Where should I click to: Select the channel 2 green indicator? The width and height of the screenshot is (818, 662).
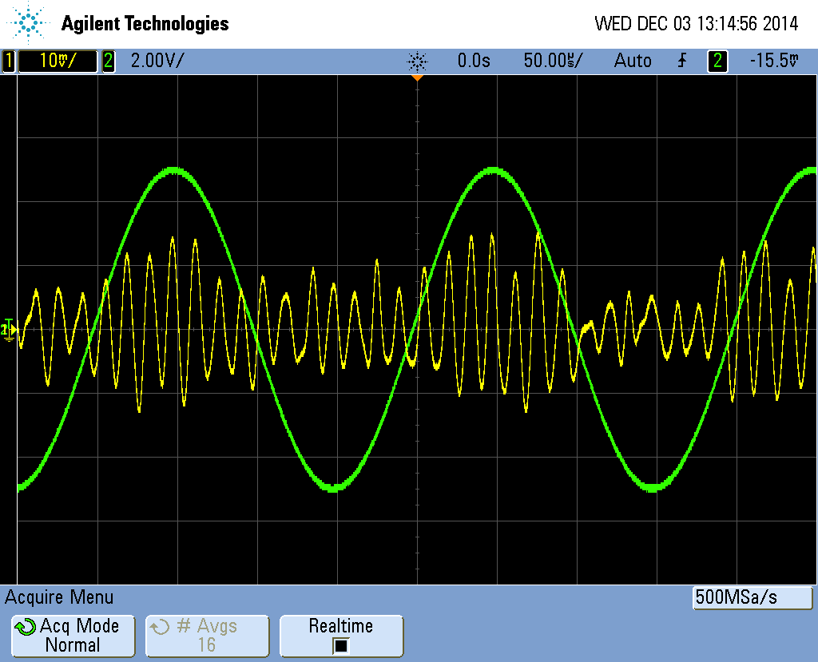pyautogui.click(x=108, y=61)
